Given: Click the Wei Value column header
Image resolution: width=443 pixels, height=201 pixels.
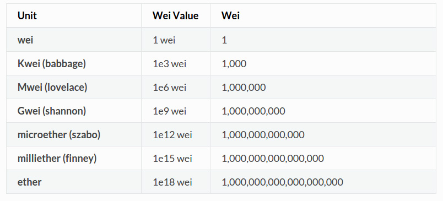Looking at the screenshot, I should tap(176, 15).
